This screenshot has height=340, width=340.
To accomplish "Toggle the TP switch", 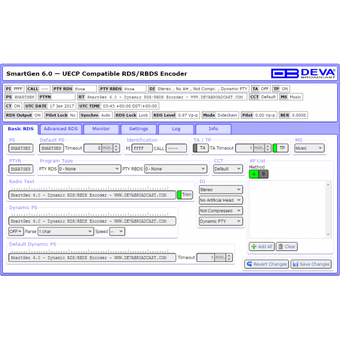I will (x=280, y=148).
